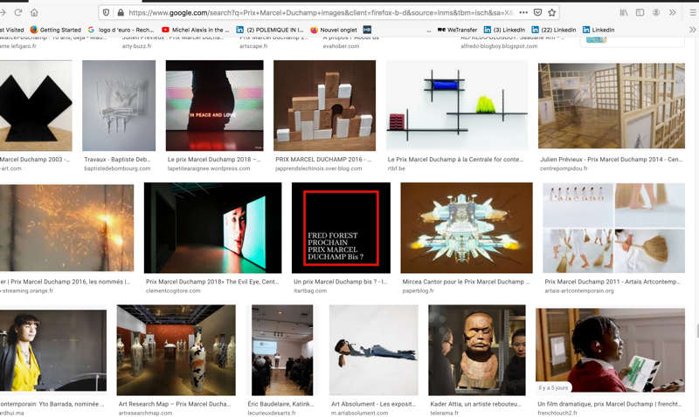Open the Firefox account icon
The height and width of the screenshot is (417, 699).
[x=655, y=12]
